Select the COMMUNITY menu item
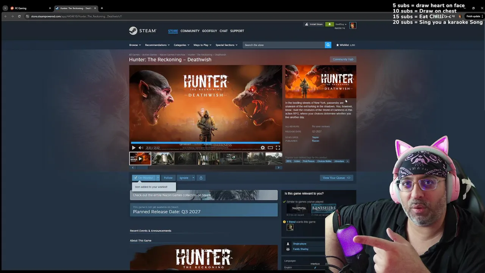The width and height of the screenshot is (485, 273). click(x=190, y=31)
